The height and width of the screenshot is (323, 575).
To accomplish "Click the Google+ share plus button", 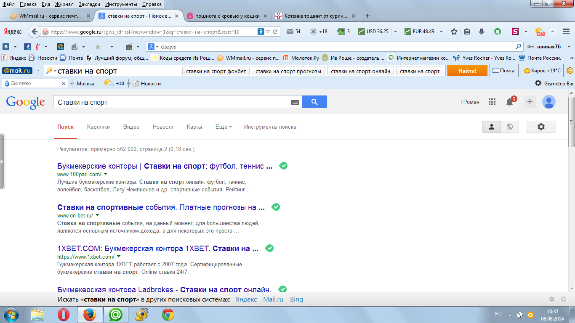I will click(x=530, y=102).
